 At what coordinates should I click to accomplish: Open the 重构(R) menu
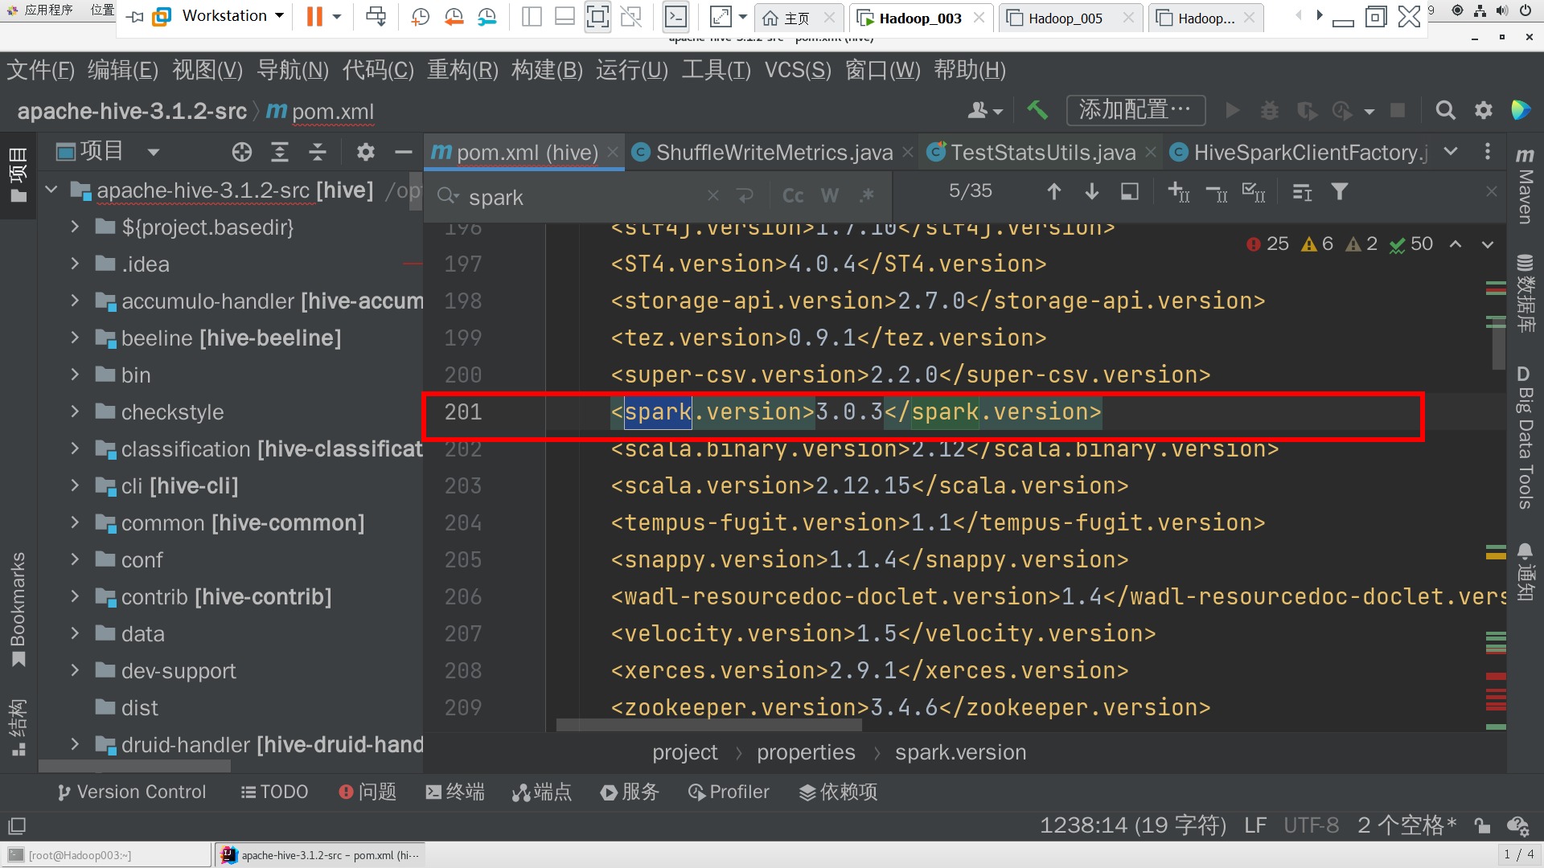tap(462, 70)
